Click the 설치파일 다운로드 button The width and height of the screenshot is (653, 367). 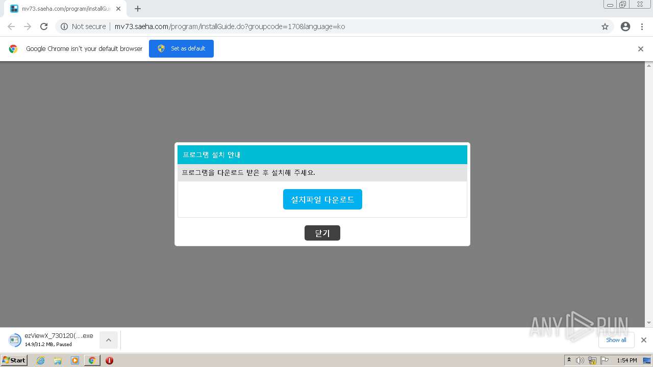pos(322,199)
